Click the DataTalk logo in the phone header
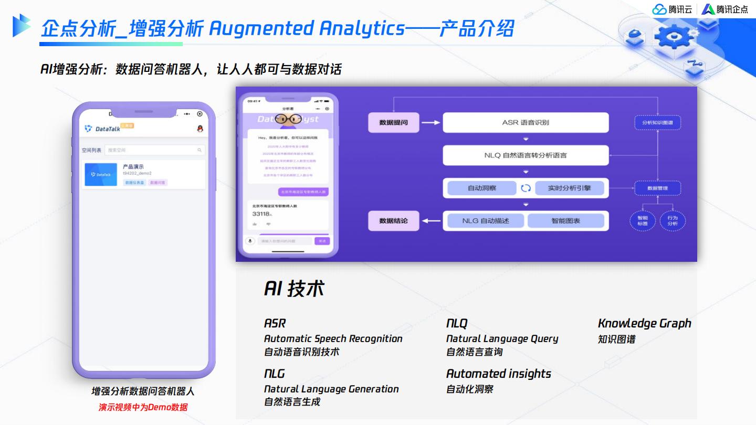Image resolution: width=756 pixels, height=425 pixels. coord(102,129)
